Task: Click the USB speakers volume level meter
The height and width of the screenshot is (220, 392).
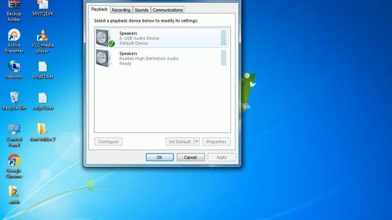Action: tap(224, 38)
